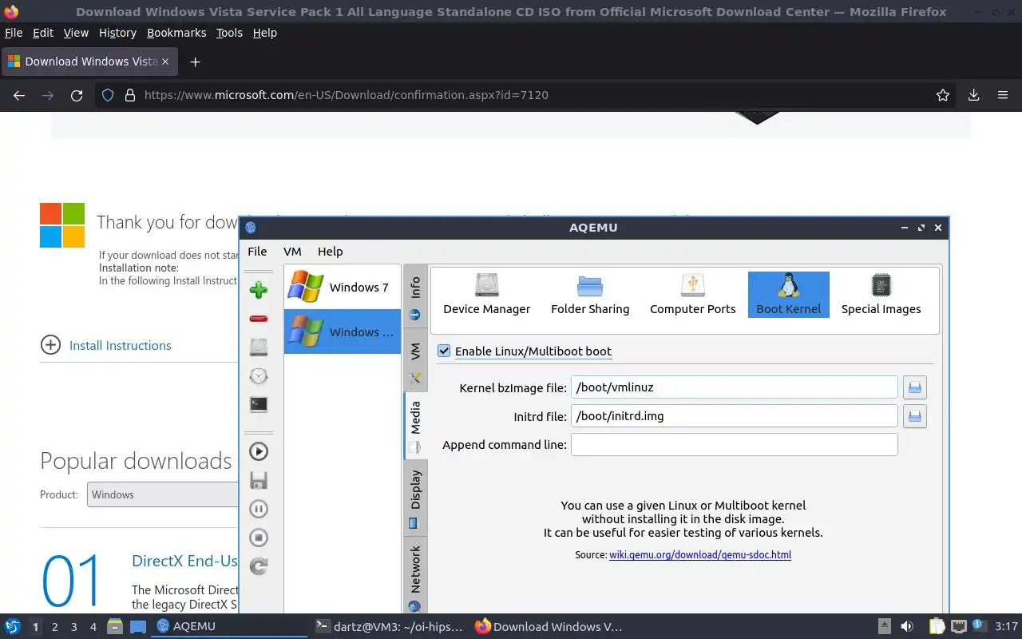Viewport: 1022px width, 639px height.
Task: Open Computer Ports settings
Action: click(x=693, y=295)
